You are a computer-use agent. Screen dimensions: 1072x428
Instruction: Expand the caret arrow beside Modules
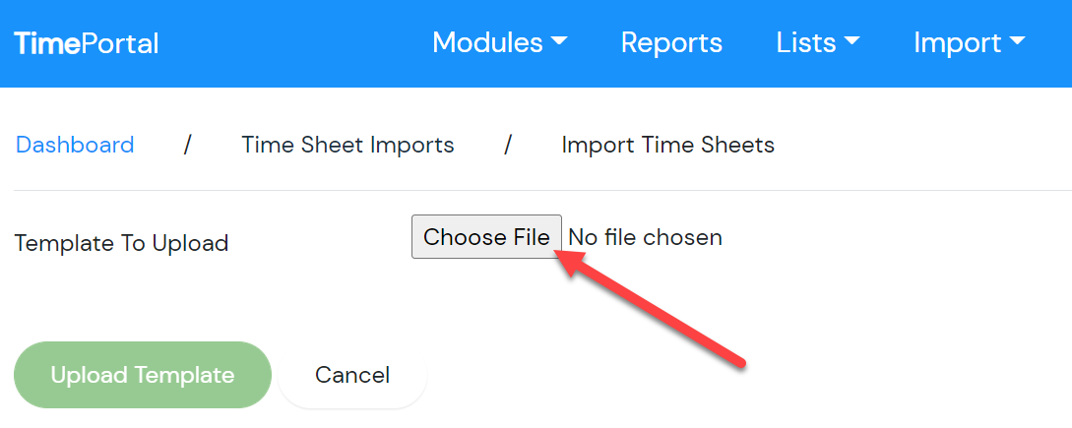coord(559,41)
